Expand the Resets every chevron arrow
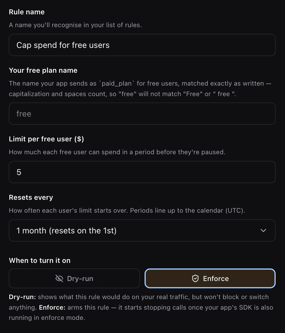This screenshot has height=333, width=285. (263, 231)
